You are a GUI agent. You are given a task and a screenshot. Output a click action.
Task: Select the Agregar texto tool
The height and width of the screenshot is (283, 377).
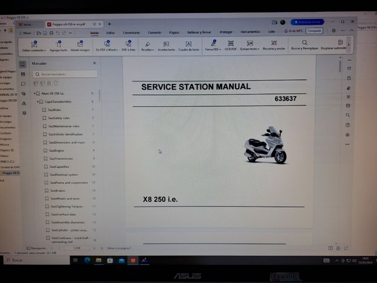click(x=58, y=46)
